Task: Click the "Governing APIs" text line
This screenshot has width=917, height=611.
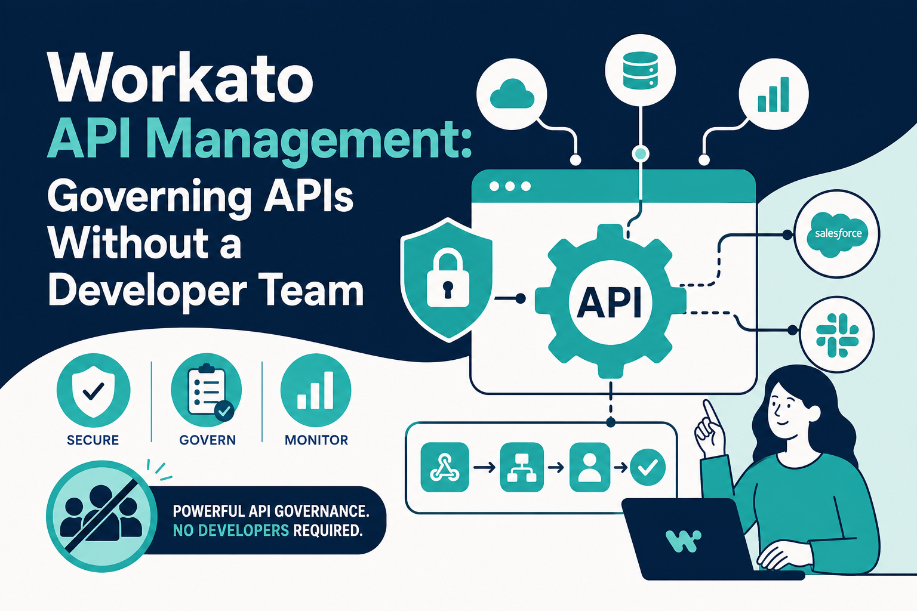Action: 201,196
